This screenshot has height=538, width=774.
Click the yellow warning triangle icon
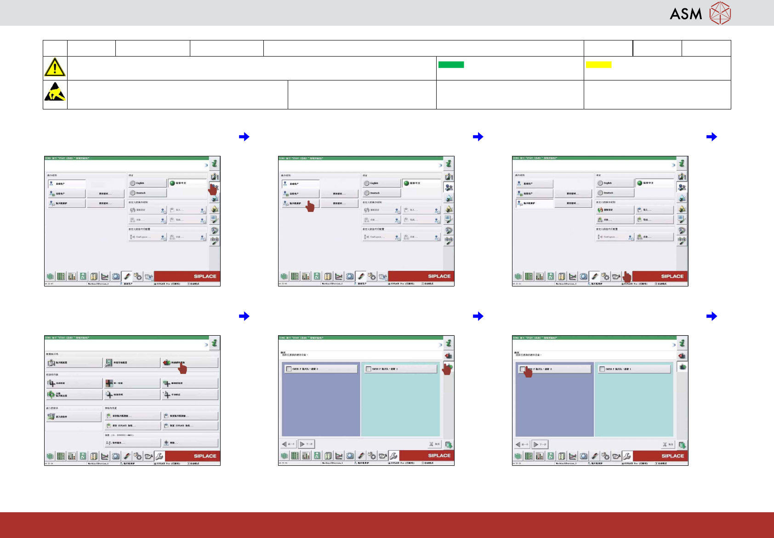coord(55,67)
